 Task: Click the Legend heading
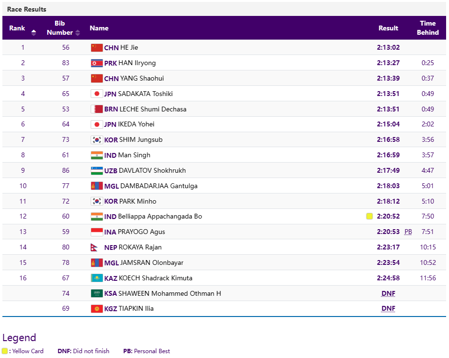[19, 338]
